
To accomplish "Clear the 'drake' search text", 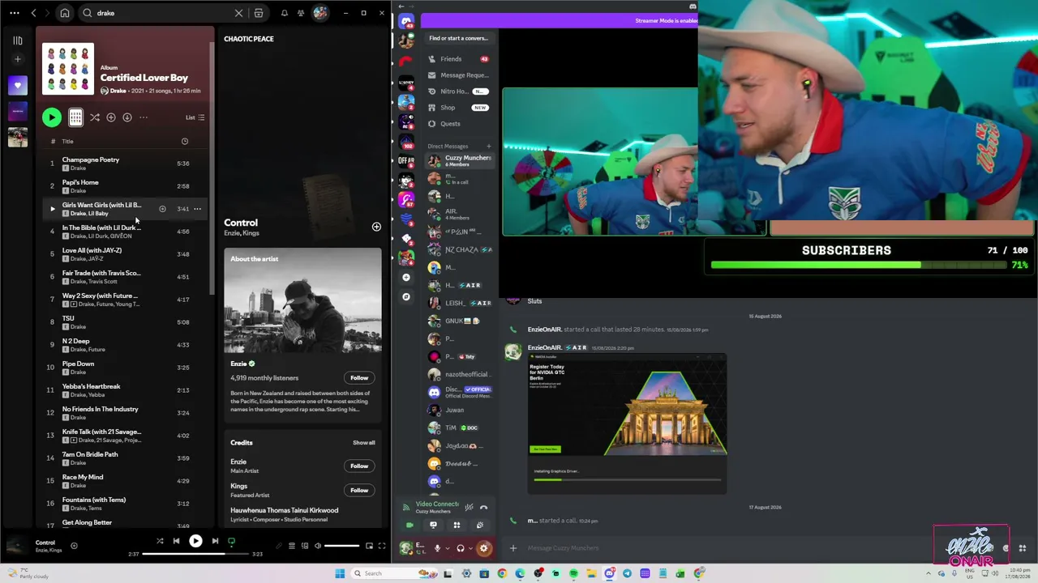I will tap(238, 13).
